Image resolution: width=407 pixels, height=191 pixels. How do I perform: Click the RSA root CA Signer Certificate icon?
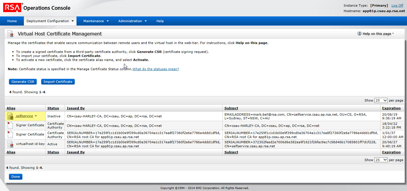click(x=10, y=135)
